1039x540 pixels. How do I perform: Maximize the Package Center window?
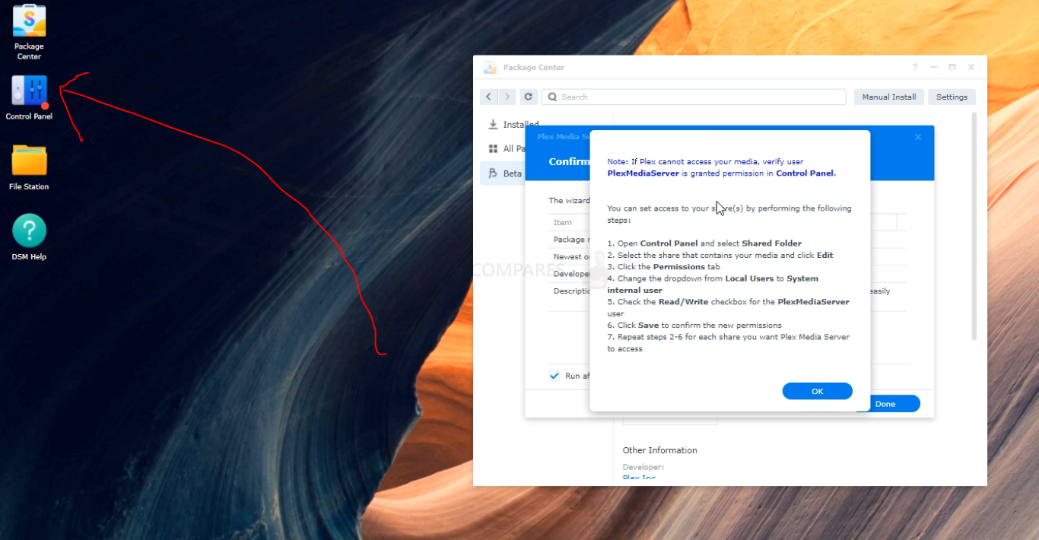(952, 67)
